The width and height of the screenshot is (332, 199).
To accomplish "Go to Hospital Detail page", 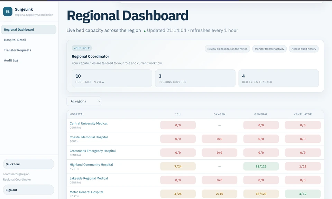I will click(15, 40).
